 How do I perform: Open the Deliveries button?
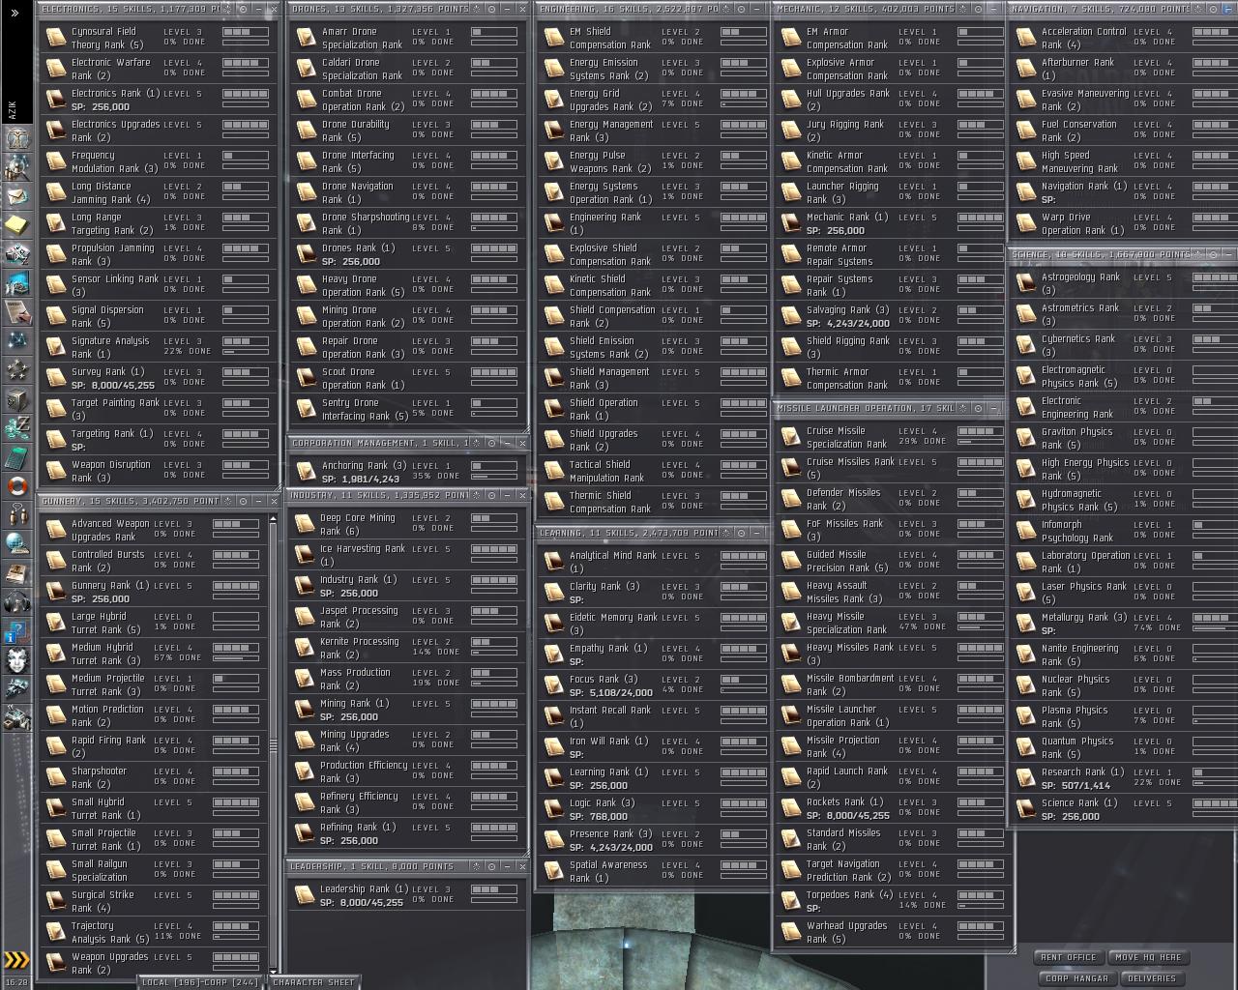coord(1151,978)
